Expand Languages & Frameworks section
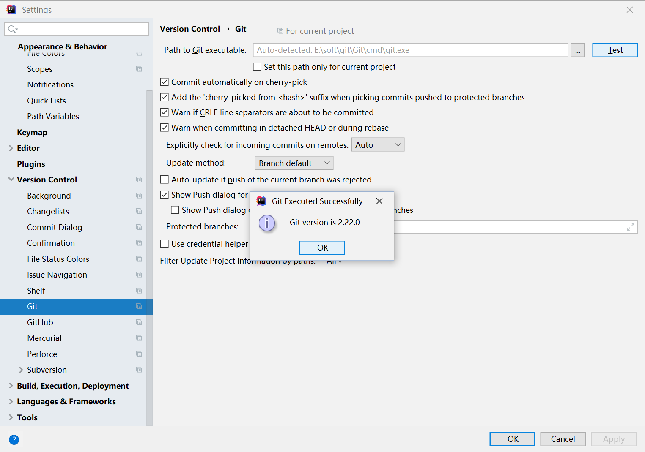 point(11,401)
